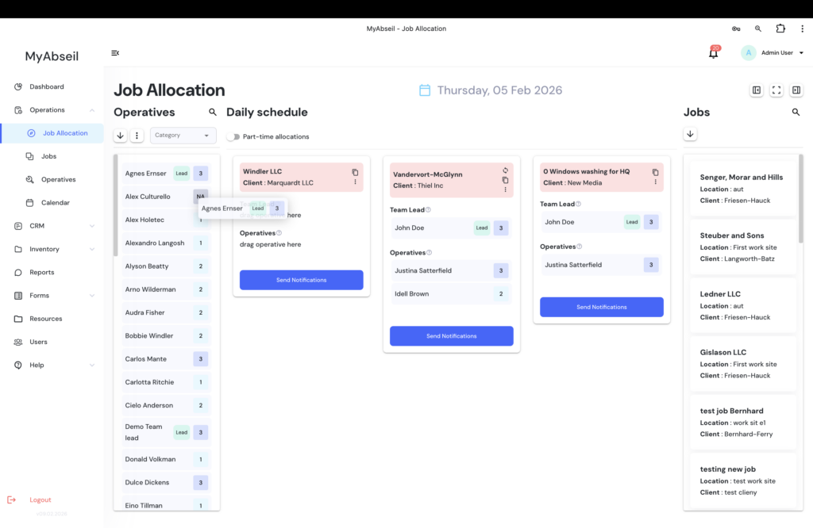Open search in Operatives panel
The width and height of the screenshot is (813, 528).
[213, 113]
